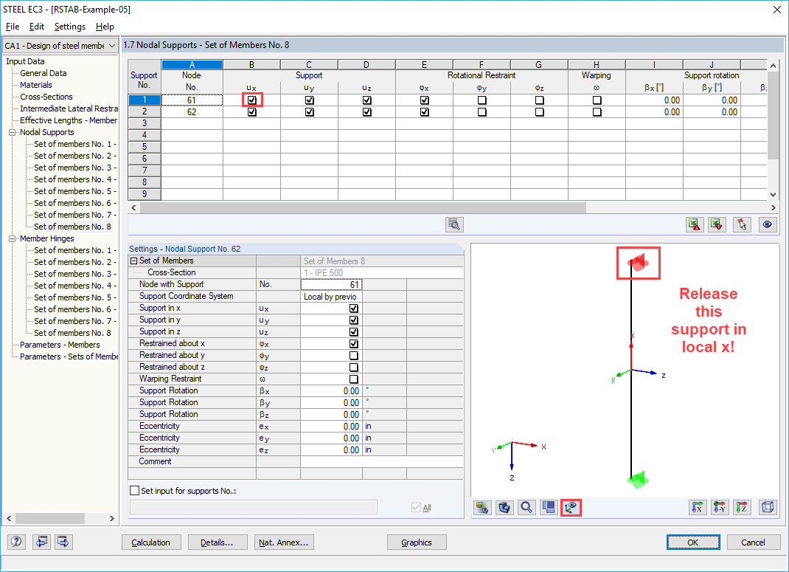
Task: Open the Settings menu
Action: 70,26
